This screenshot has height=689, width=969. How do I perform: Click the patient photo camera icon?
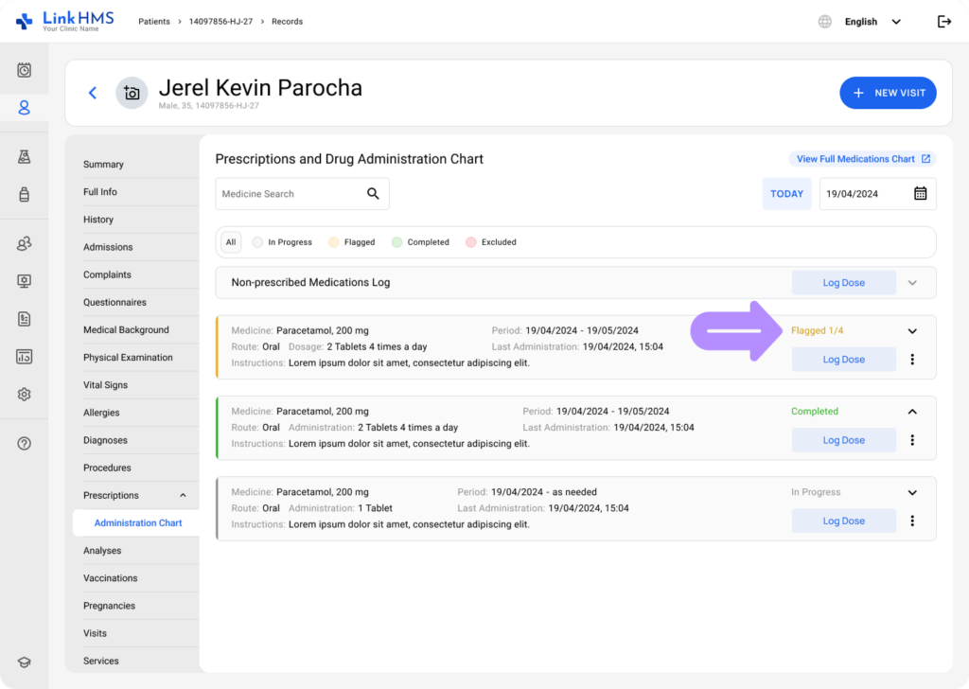132,93
